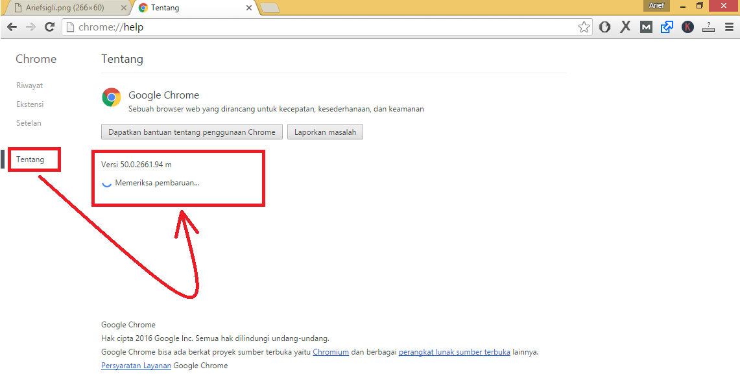This screenshot has width=740, height=376.
Task: Click the browser back arrow
Action: coord(12,27)
